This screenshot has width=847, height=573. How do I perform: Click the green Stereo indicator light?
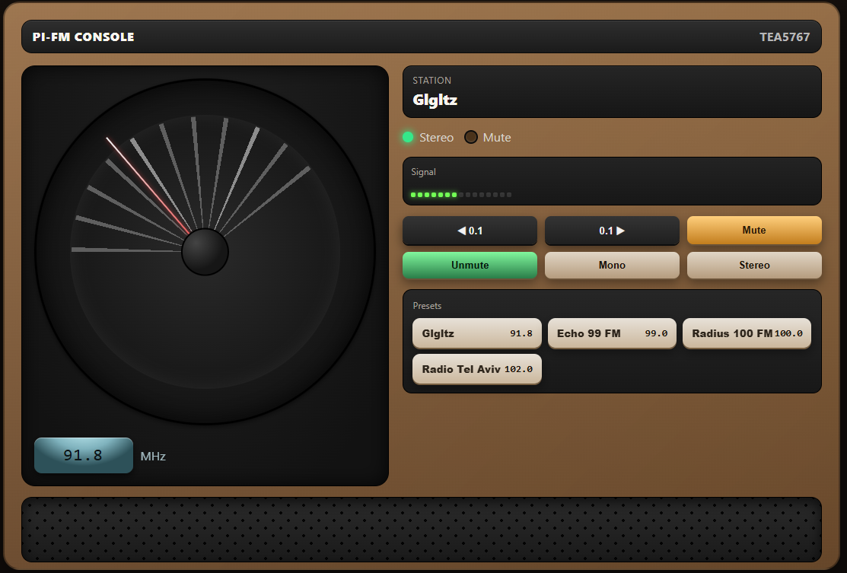[408, 137]
